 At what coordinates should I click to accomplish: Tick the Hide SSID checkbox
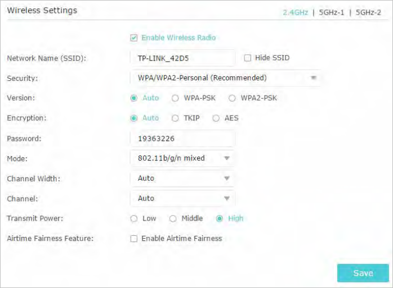(247, 58)
